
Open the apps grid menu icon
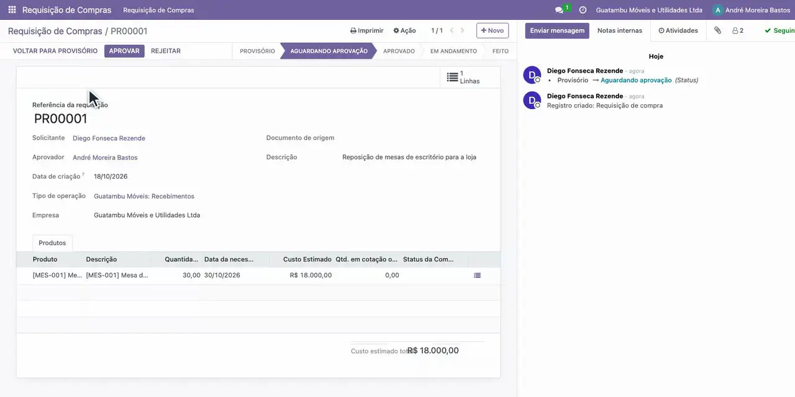(12, 10)
